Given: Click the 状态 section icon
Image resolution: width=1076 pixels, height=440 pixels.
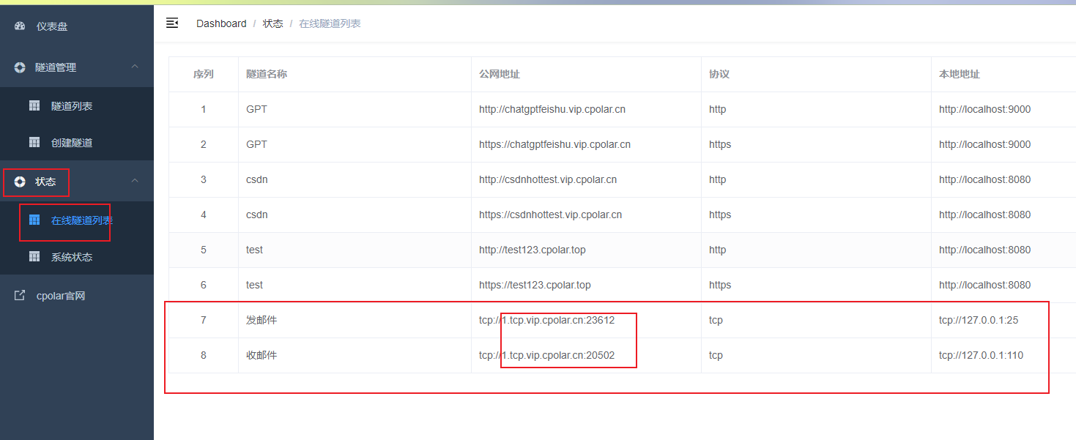Looking at the screenshot, I should point(20,182).
